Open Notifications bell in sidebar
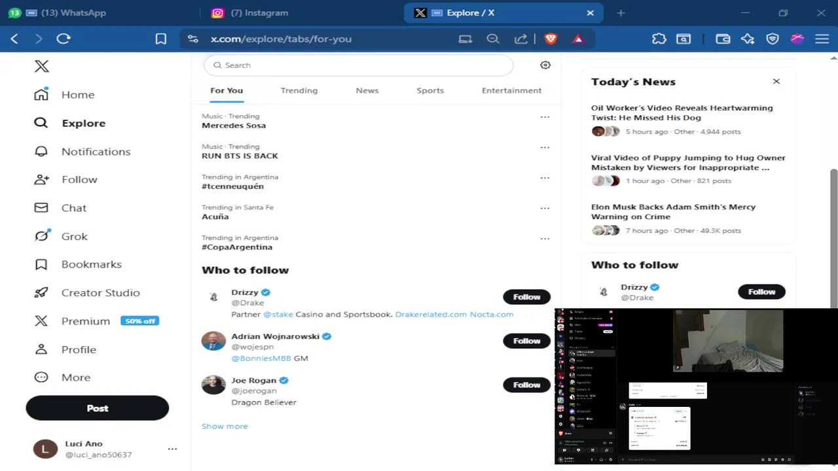Image resolution: width=838 pixels, height=471 pixels. [82, 152]
